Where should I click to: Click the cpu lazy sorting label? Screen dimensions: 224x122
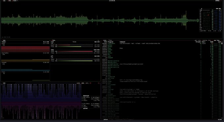coord(217,40)
